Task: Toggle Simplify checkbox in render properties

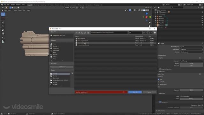Action: coord(159,82)
